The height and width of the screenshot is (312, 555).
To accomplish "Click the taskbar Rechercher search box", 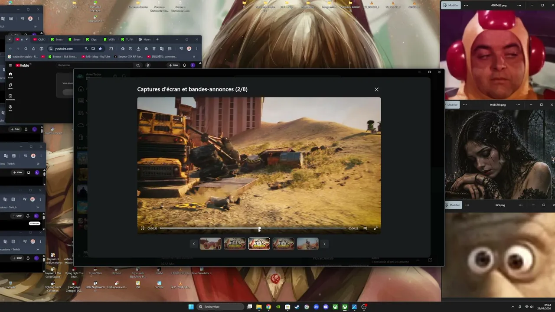I will coord(220,307).
